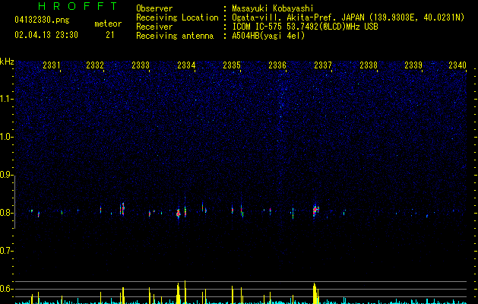Click the date stamp 02.04.13 23:30
Image resolution: width=478 pixels, height=304 pixels.
(x=46, y=35)
